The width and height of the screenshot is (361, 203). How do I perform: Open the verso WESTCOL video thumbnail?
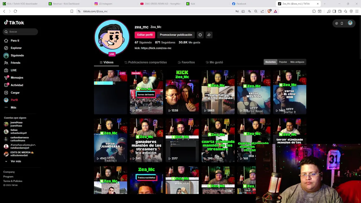tap(254, 92)
